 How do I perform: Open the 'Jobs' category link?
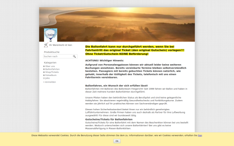click(47, 78)
